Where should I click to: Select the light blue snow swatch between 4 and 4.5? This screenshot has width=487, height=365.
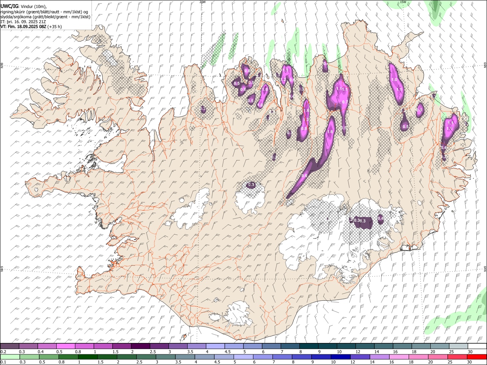coord(215,346)
